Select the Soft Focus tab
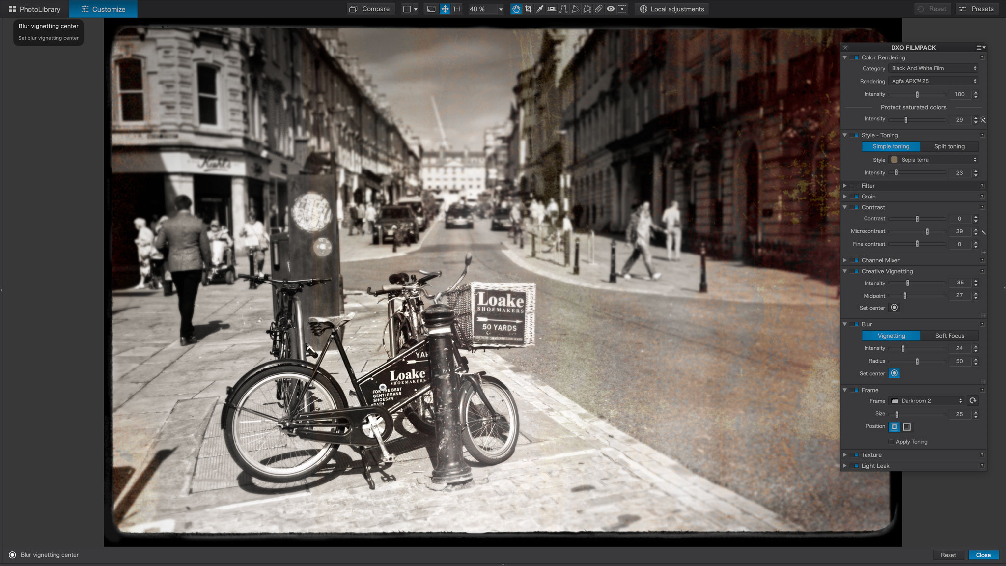The width and height of the screenshot is (1006, 566). click(x=949, y=336)
